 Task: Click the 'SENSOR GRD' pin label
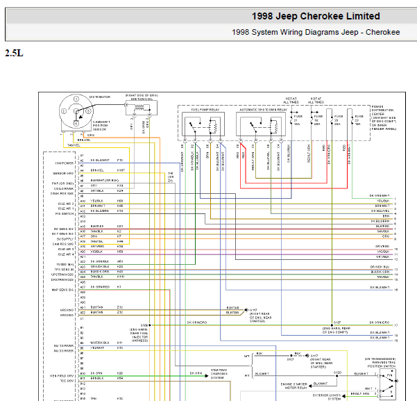[x=63, y=174]
